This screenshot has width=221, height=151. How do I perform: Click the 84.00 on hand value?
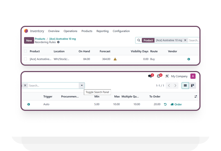pos(87,59)
